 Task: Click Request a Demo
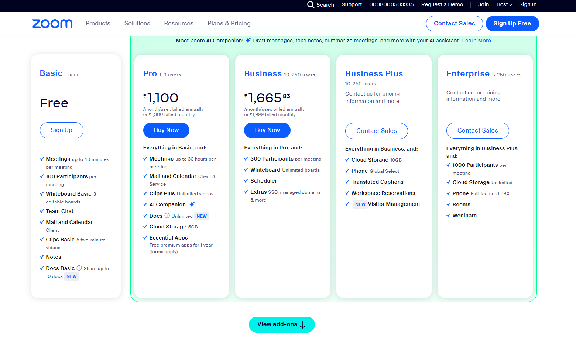(442, 4)
